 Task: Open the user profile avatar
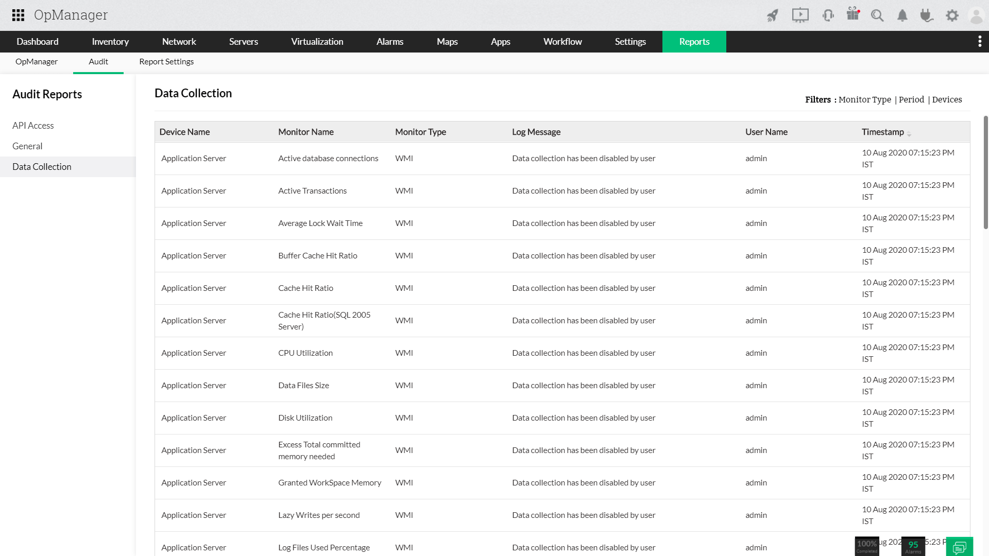tap(976, 15)
